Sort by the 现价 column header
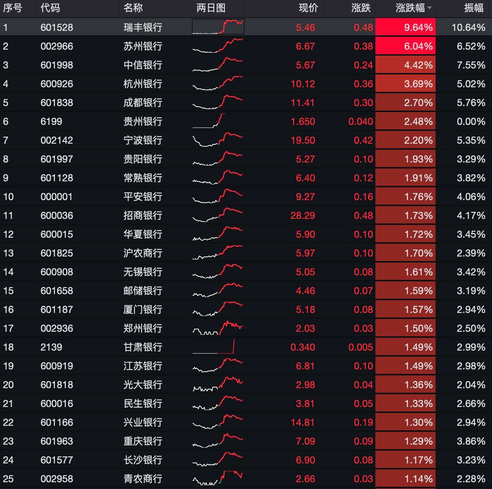Viewport: 492px width, 489px height. 308,8
